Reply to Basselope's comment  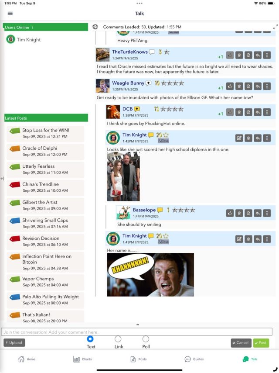tap(258, 213)
